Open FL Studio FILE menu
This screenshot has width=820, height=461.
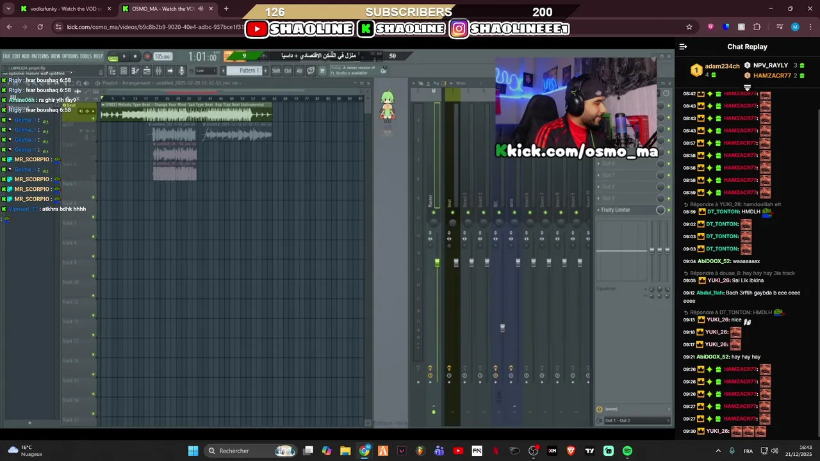tap(6, 56)
